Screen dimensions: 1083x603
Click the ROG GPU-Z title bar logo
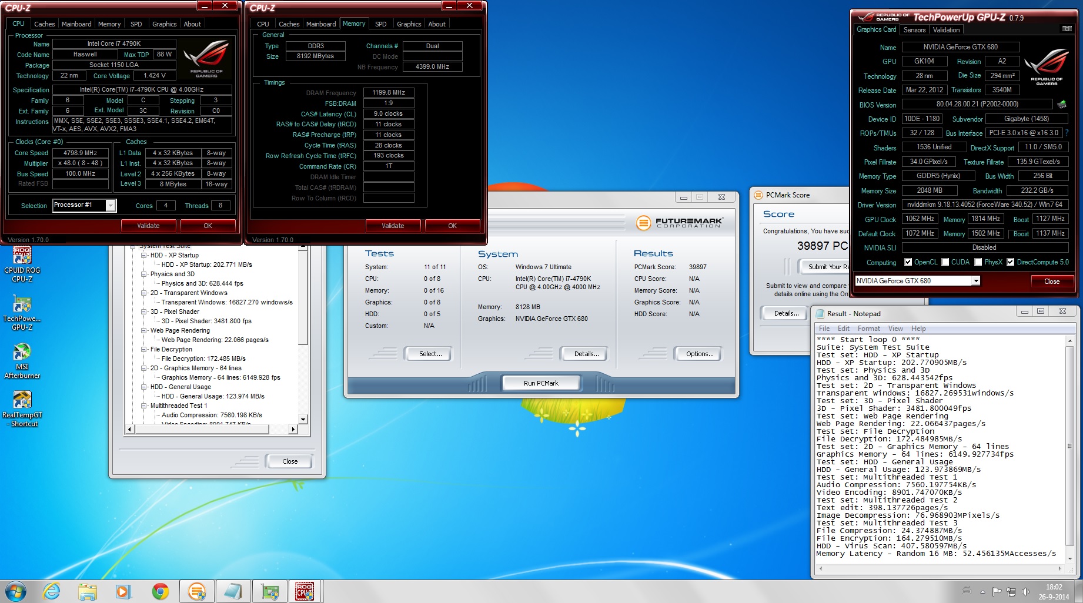pos(884,17)
